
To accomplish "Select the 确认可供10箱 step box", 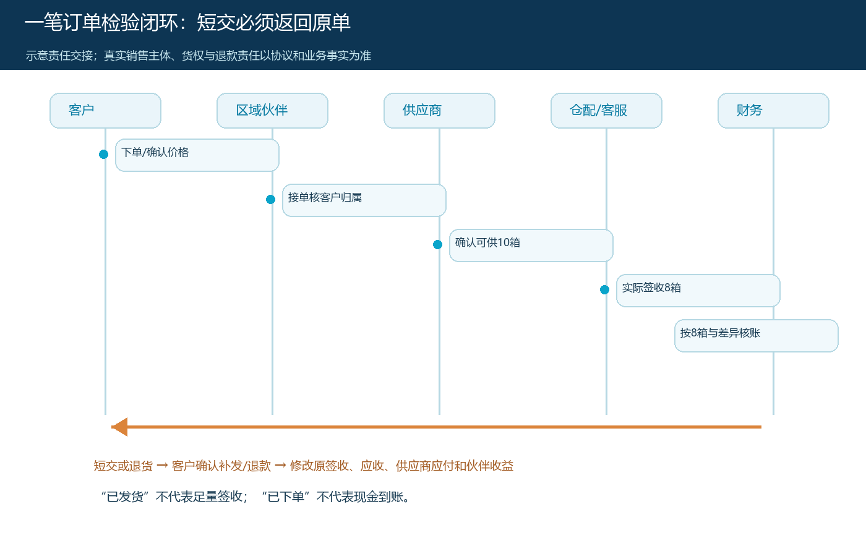I will tap(531, 246).
